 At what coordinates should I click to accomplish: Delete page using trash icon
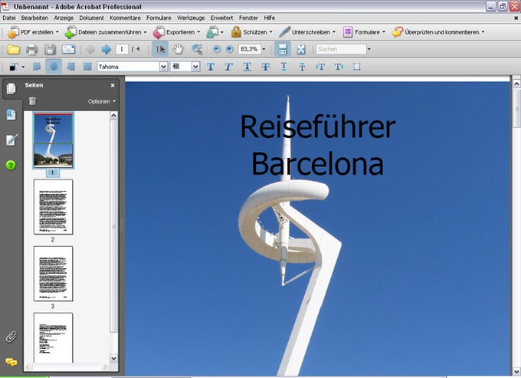click(32, 101)
